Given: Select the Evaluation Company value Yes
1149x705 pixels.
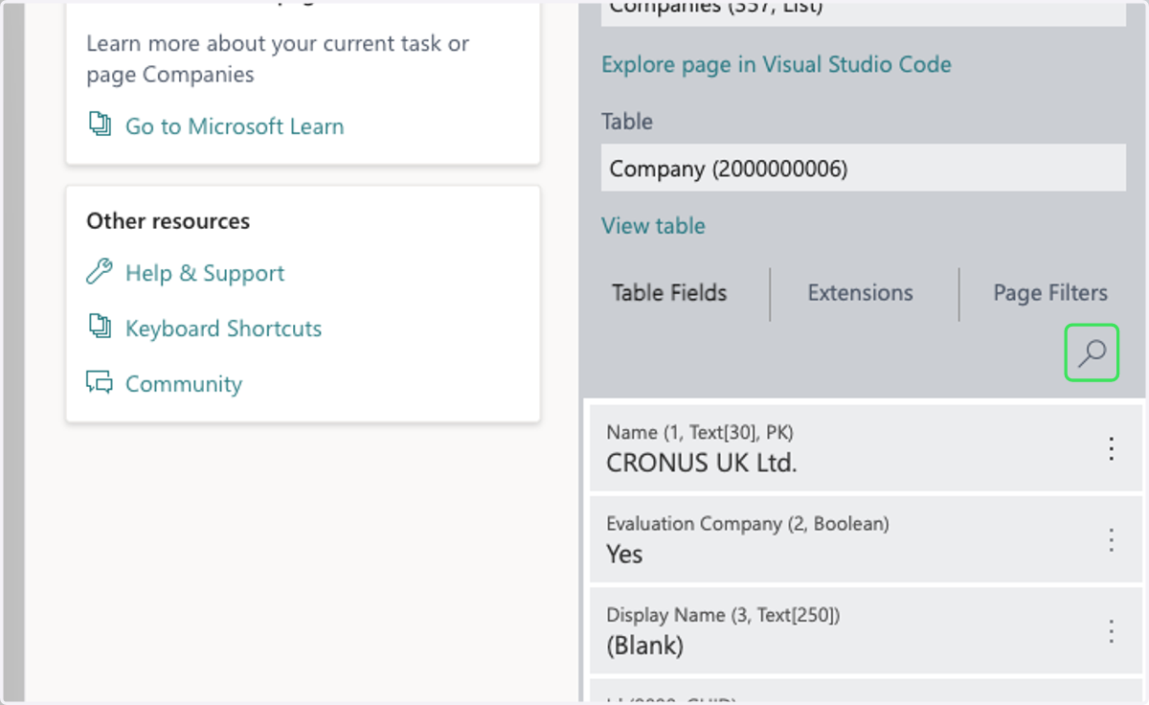Looking at the screenshot, I should [x=624, y=554].
